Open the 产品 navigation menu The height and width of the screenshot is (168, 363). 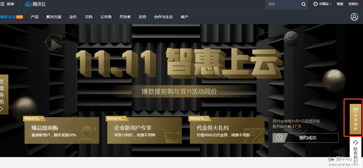tap(35, 17)
